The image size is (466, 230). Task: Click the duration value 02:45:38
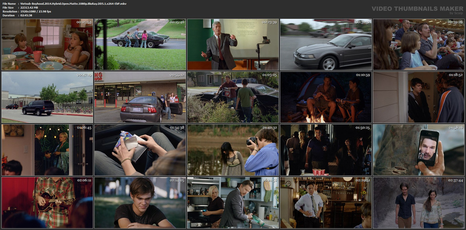click(26, 15)
